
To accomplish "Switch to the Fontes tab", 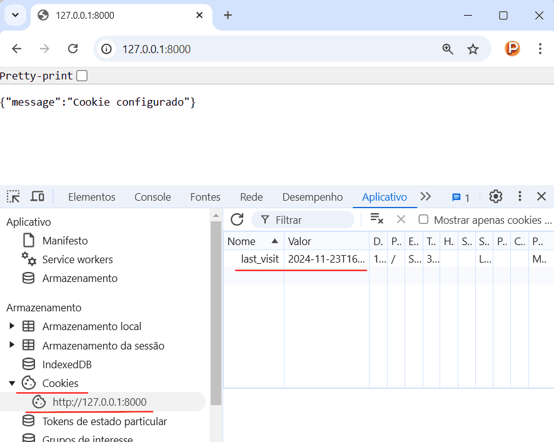I will tap(205, 197).
